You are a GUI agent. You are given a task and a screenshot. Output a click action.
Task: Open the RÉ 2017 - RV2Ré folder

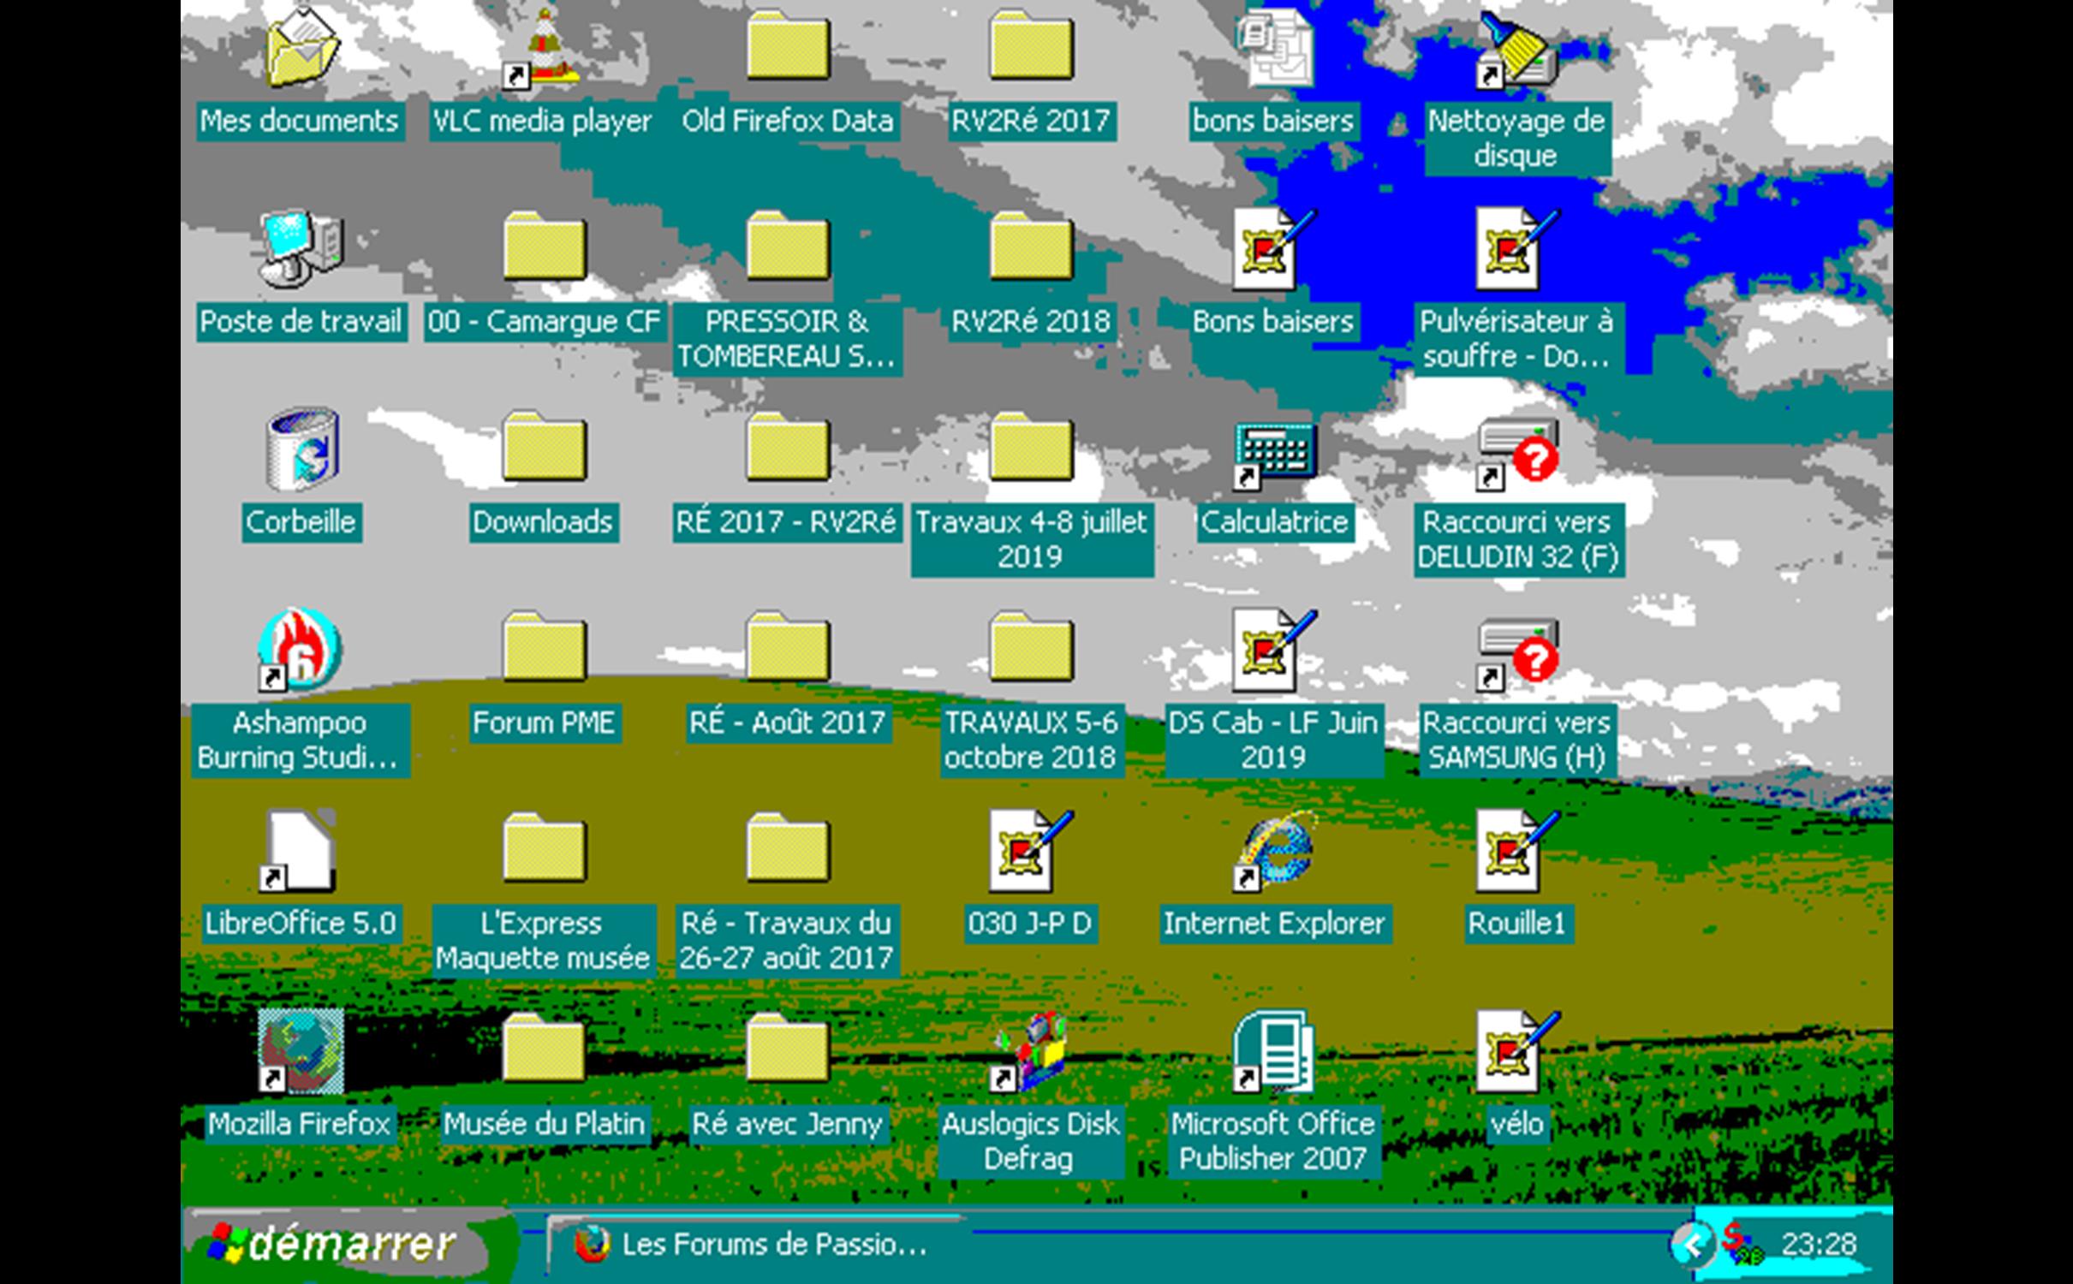point(787,448)
